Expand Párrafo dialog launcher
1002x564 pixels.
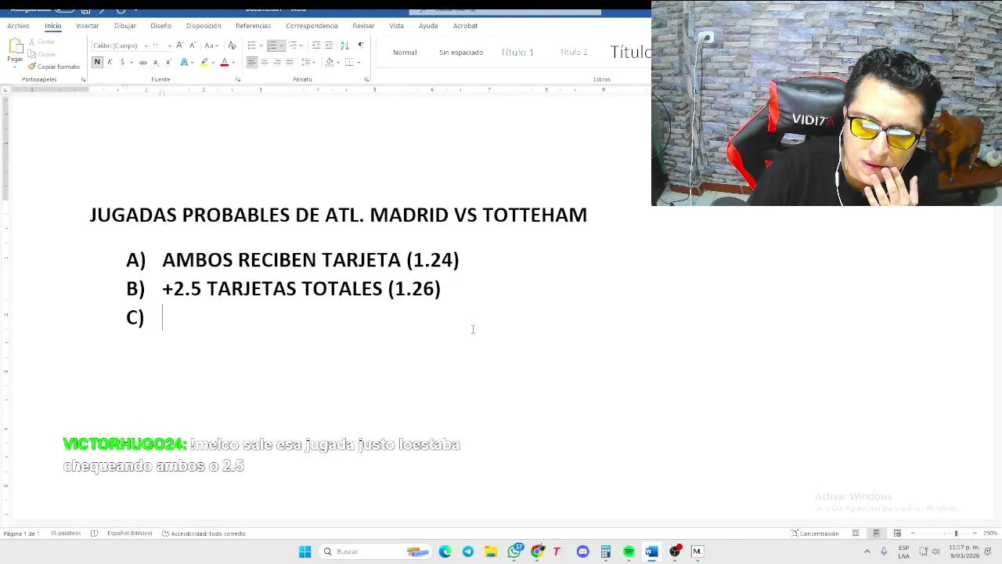[366, 79]
